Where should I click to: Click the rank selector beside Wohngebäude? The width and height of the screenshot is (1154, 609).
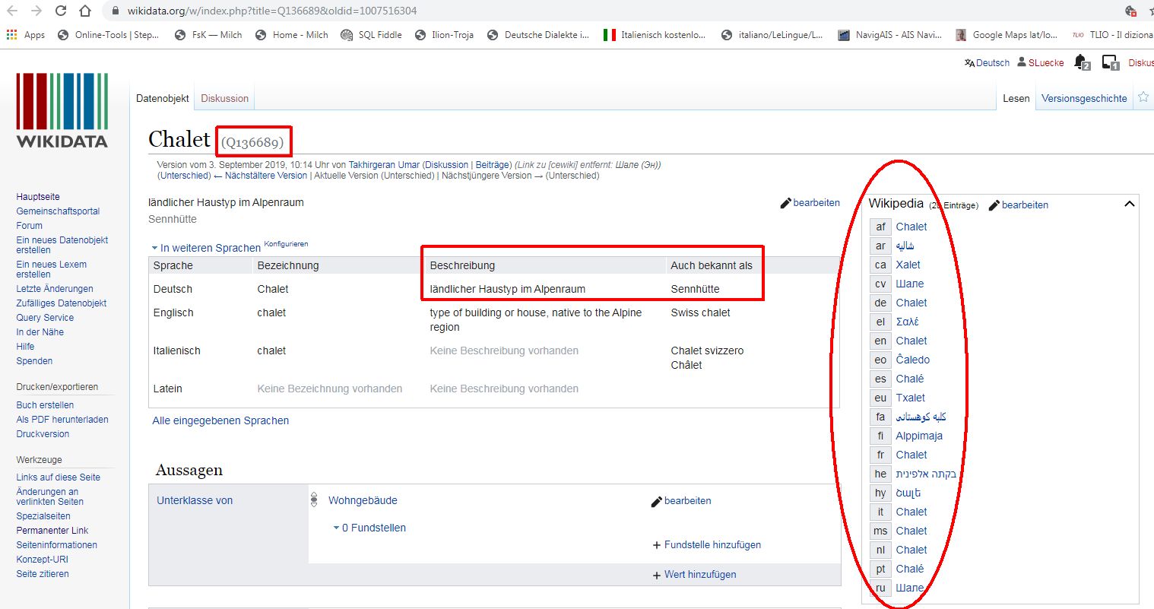coord(314,500)
